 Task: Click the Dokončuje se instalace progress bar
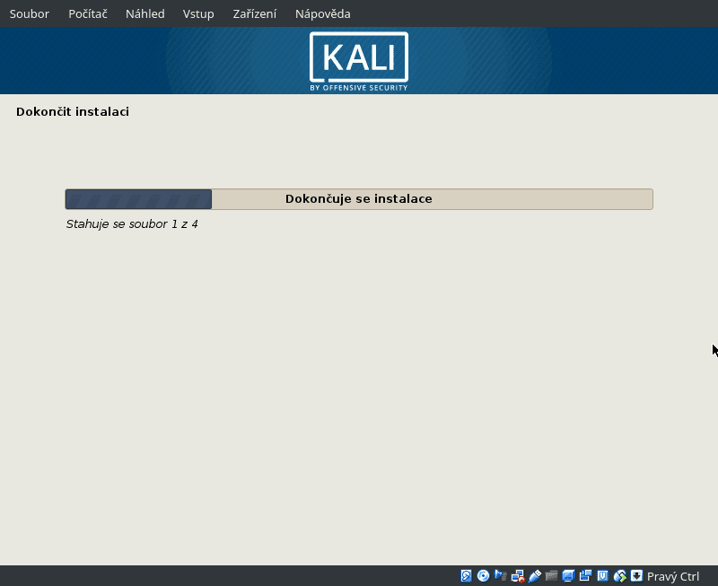(x=359, y=198)
